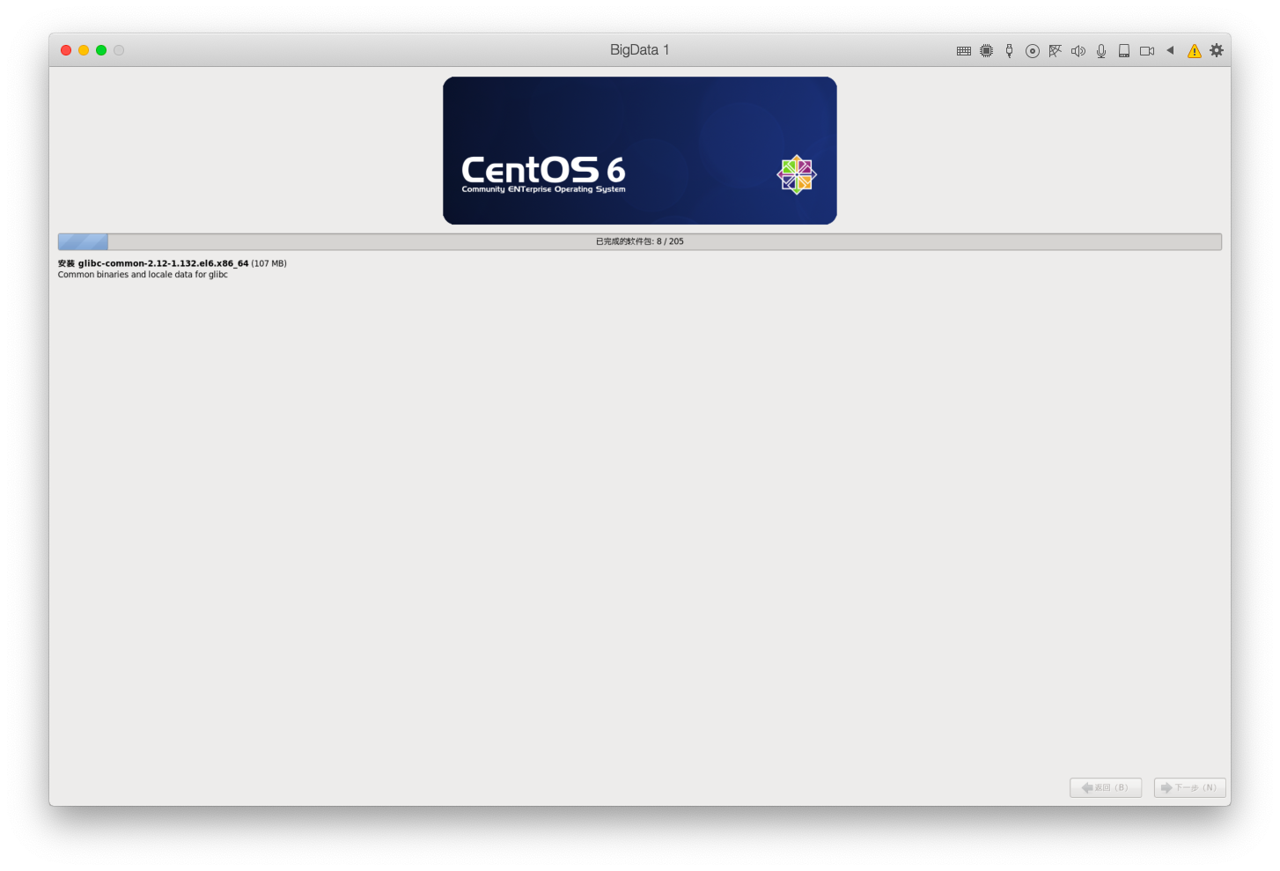Open the VM settings gear icon
Image resolution: width=1280 pixels, height=871 pixels.
pos(1217,50)
